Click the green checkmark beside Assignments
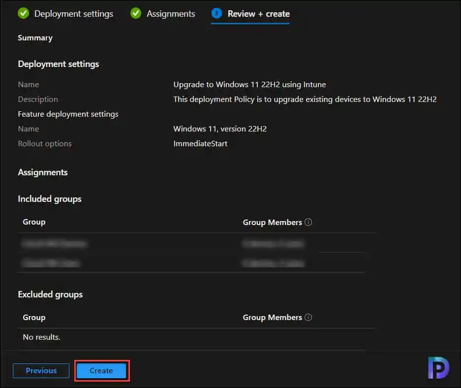The width and height of the screenshot is (461, 388). 135,13
